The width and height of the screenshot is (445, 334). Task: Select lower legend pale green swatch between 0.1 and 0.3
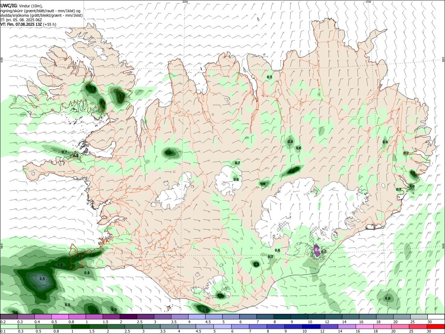click(x=9, y=326)
